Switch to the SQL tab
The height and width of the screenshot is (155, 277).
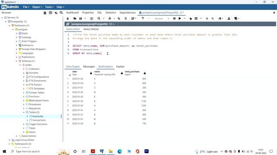tap(100, 12)
